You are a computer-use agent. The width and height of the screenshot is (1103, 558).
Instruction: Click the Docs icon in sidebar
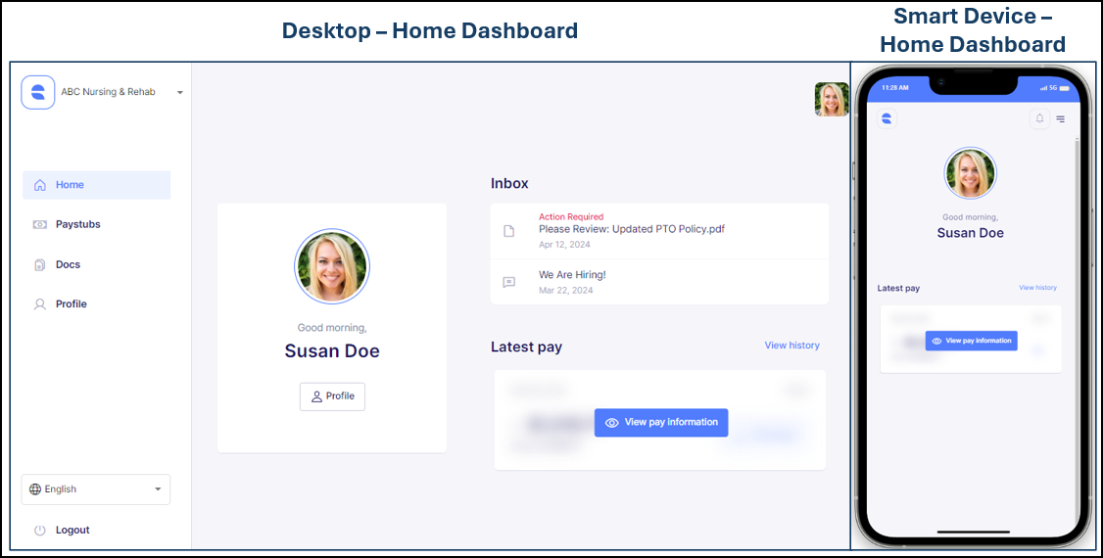click(x=40, y=264)
